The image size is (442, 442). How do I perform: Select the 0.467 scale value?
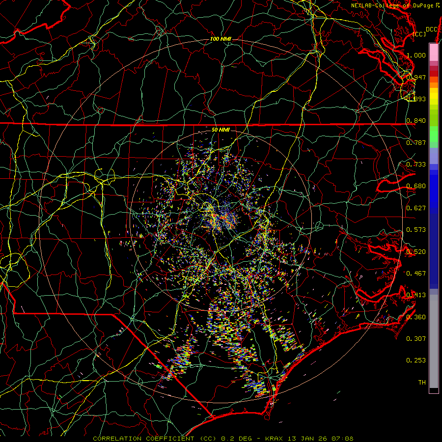(x=416, y=273)
